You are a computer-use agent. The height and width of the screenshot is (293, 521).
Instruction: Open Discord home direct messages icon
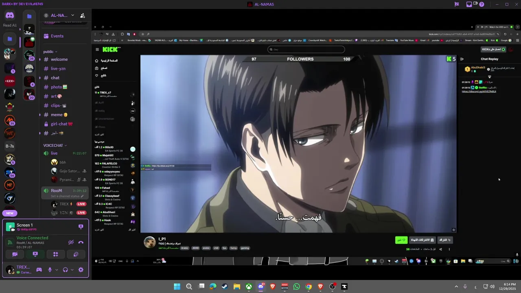click(x=10, y=15)
